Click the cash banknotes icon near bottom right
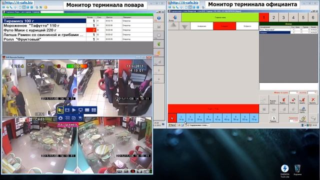This screenshot has height=180, width=320. click(x=303, y=118)
